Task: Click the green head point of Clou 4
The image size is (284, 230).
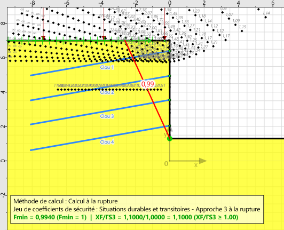Action: click(x=170, y=126)
